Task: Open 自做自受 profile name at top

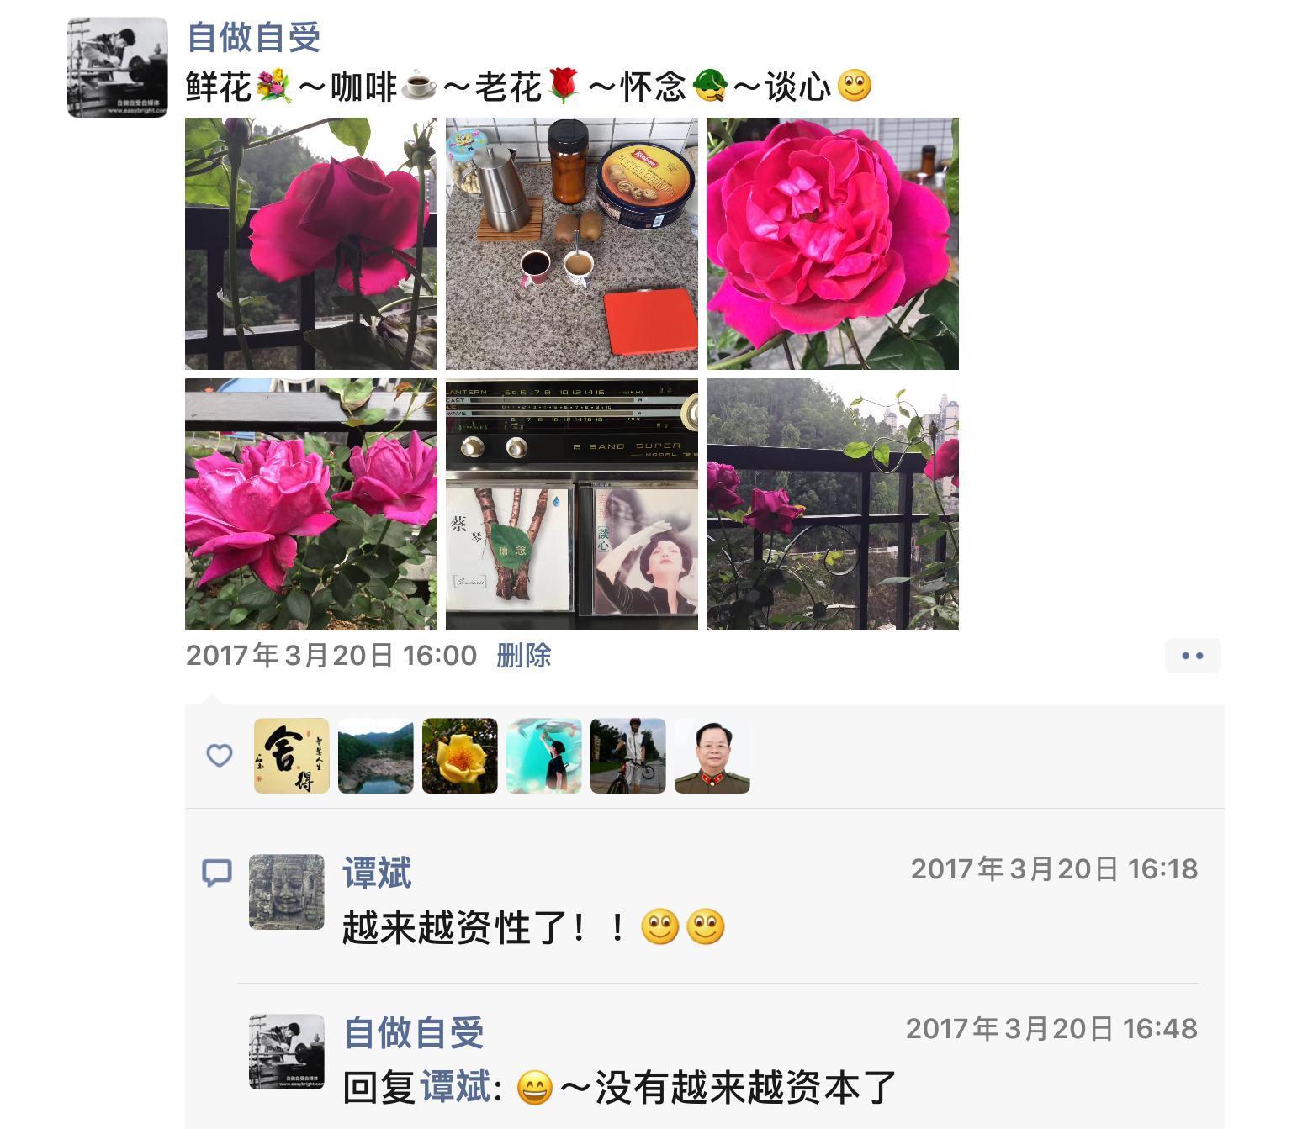Action: (254, 37)
